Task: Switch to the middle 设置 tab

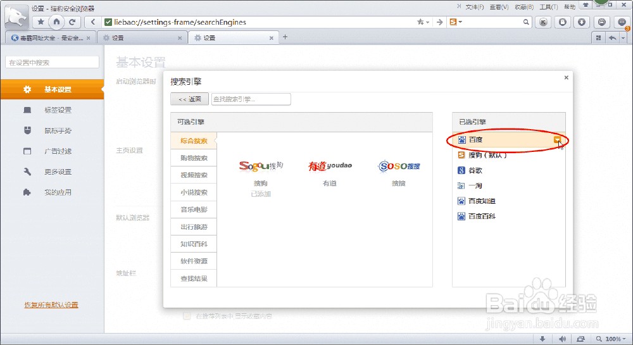Action: click(x=141, y=37)
